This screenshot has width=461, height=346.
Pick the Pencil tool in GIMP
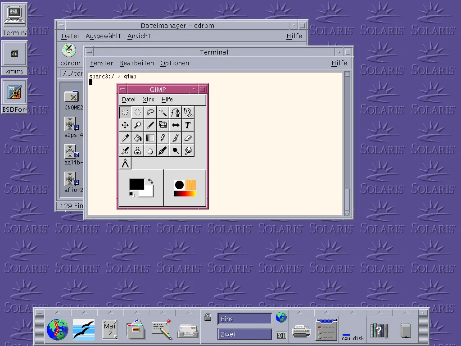click(x=163, y=138)
